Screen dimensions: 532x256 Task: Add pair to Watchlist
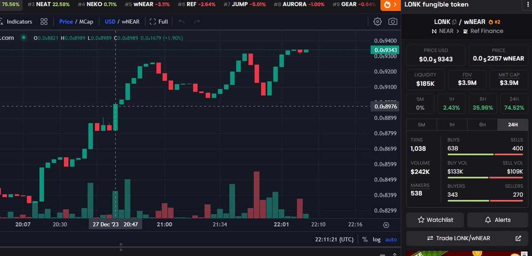click(435, 220)
